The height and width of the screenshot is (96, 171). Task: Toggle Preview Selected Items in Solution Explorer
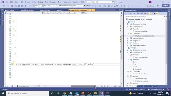click(157, 14)
